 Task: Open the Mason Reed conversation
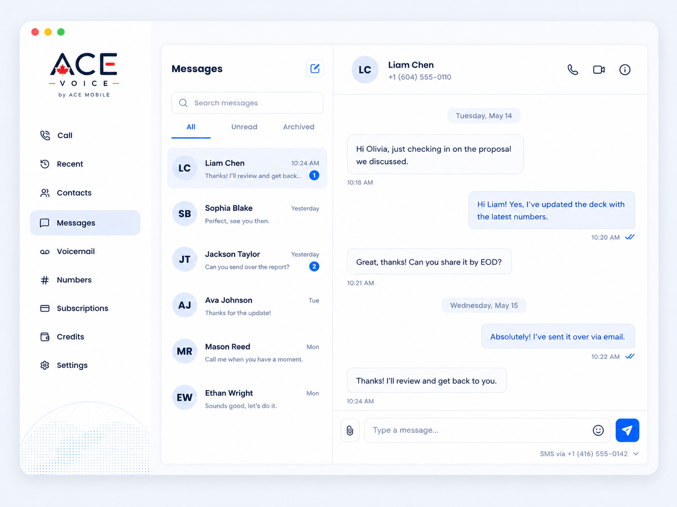[x=247, y=352]
